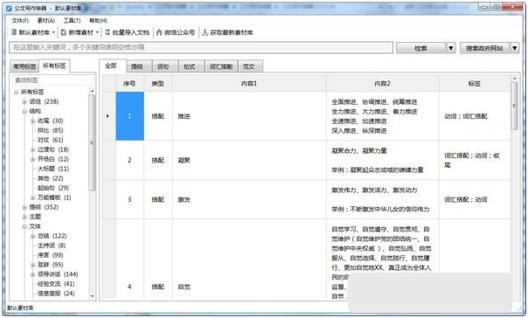Click the 类型 column header
The height and width of the screenshot is (318, 528).
(x=158, y=84)
